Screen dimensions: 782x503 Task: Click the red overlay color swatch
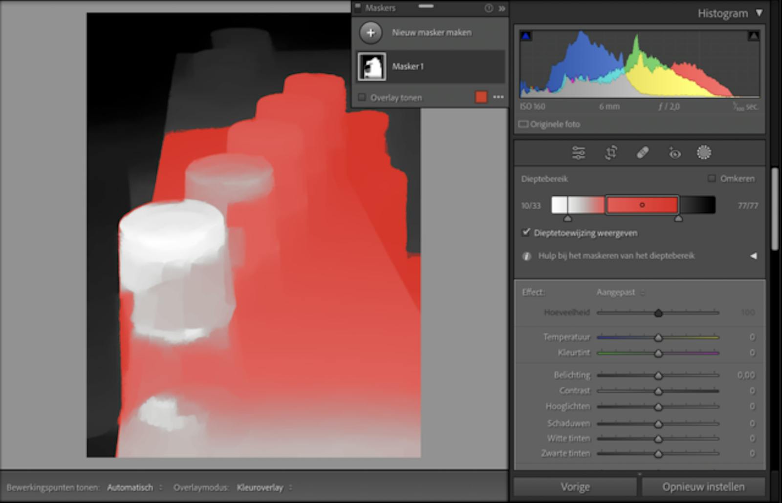(481, 97)
